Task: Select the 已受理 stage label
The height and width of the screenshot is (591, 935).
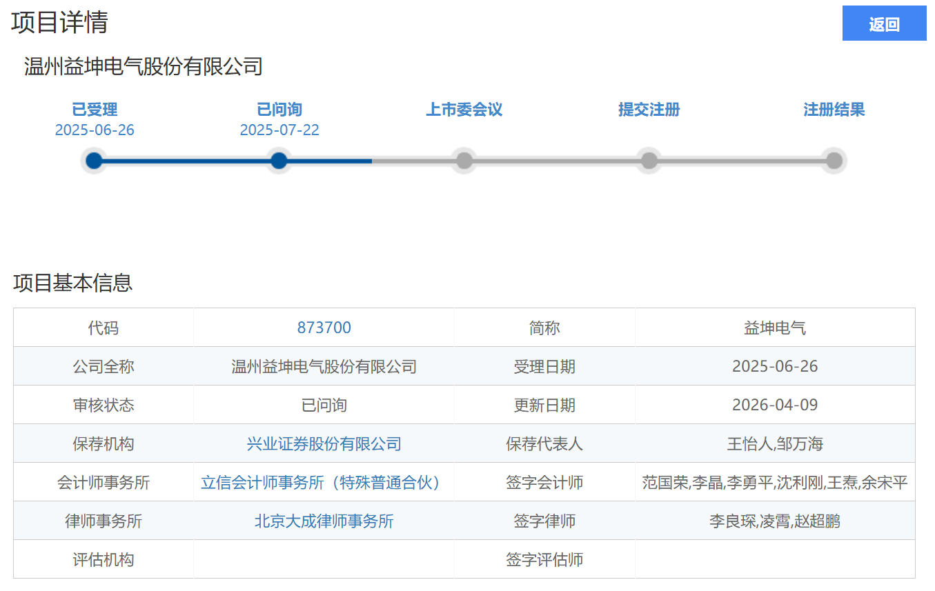Action: pos(95,110)
